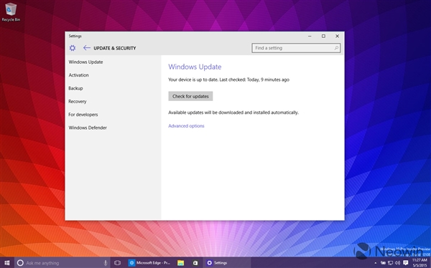Viewport: 431px width, 268px height.
Task: Click the network tray icon
Action: point(390,263)
